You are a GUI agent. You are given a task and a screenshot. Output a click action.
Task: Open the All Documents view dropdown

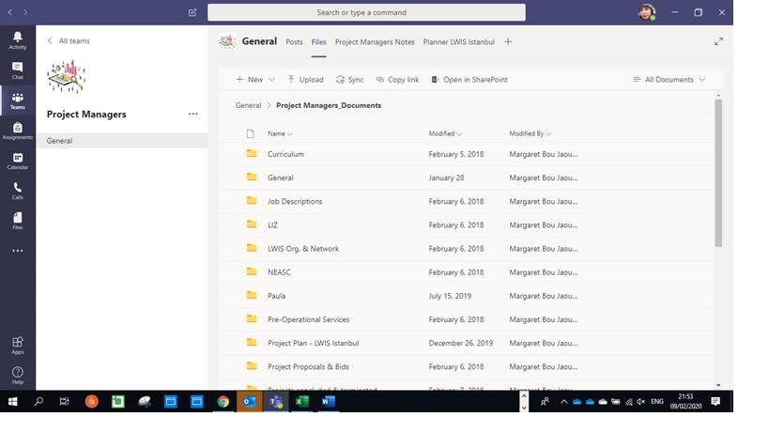669,80
